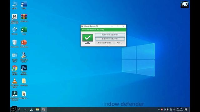The height and width of the screenshot is (112, 200).
Task: Select the bottom-right archive file desktop icon
Action: click(24, 95)
